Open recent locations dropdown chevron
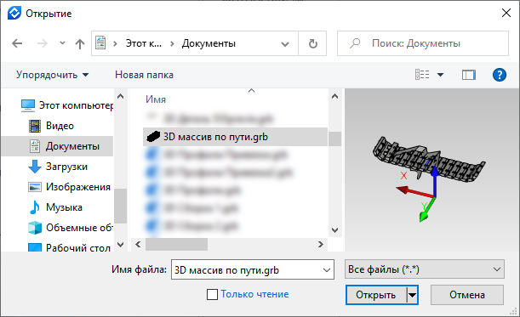The image size is (520, 317). coord(62,43)
